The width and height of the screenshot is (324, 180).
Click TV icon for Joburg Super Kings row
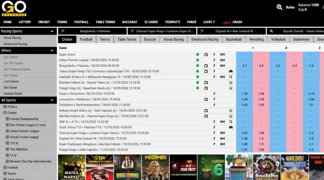tap(206, 71)
